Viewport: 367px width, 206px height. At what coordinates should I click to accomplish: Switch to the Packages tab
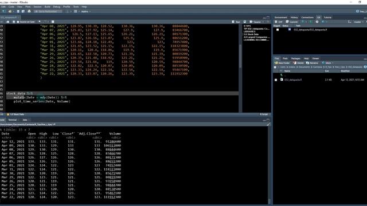296,58
